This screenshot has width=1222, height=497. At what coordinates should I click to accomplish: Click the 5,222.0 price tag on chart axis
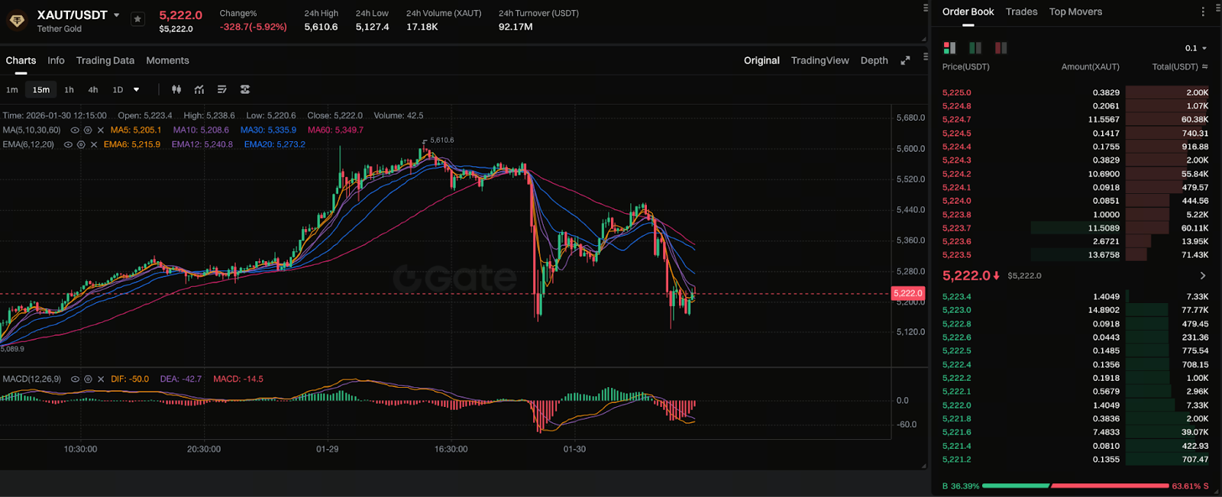click(907, 293)
